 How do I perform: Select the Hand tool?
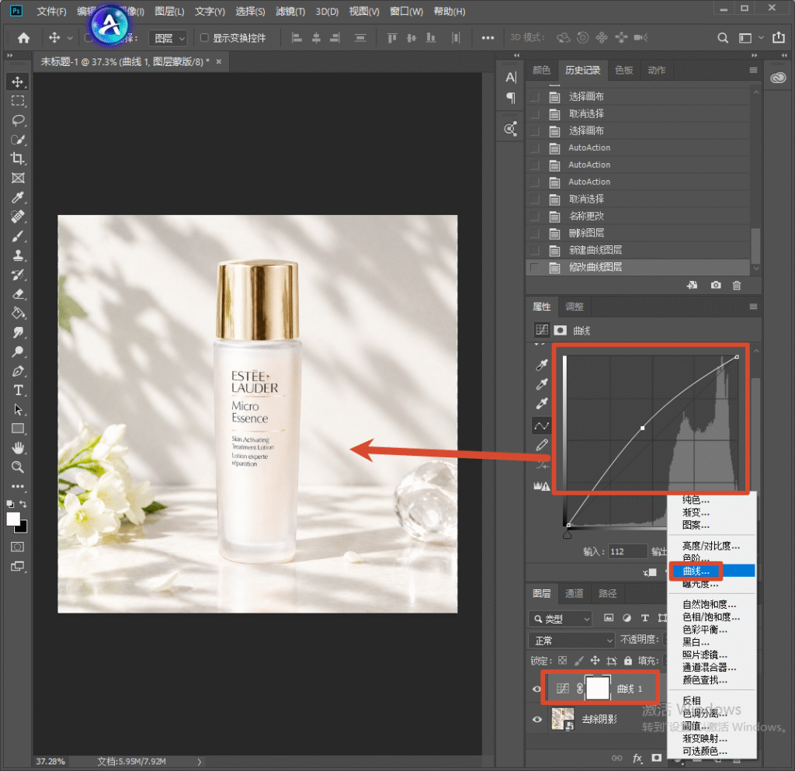tap(18, 448)
